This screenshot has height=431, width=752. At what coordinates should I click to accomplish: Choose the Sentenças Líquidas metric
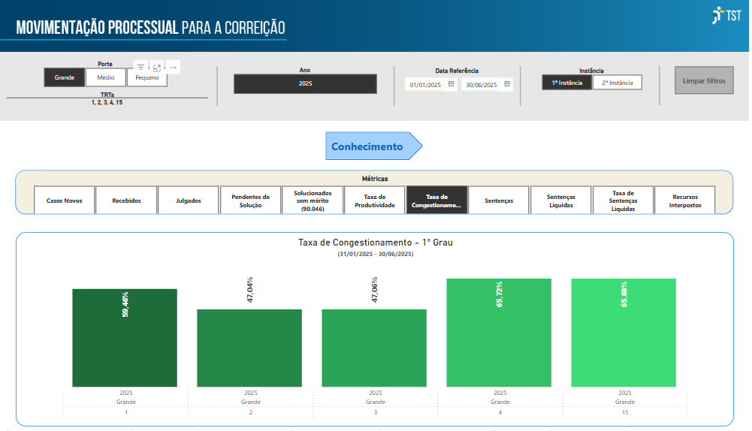click(560, 200)
